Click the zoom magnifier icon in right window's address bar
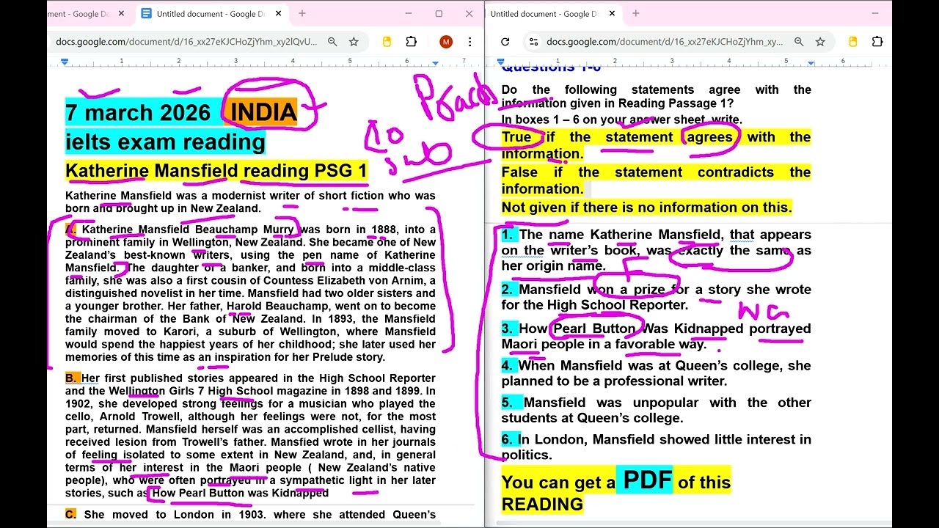939x528 pixels. point(799,42)
